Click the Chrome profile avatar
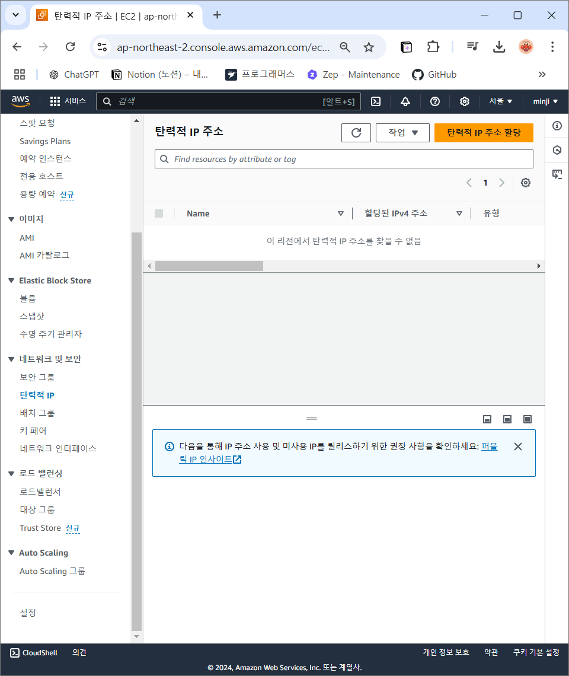The image size is (569, 676). point(526,47)
